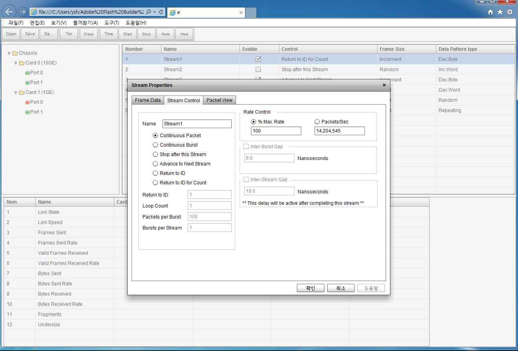Click green status icon of Card 0 Port 0

tap(27, 73)
